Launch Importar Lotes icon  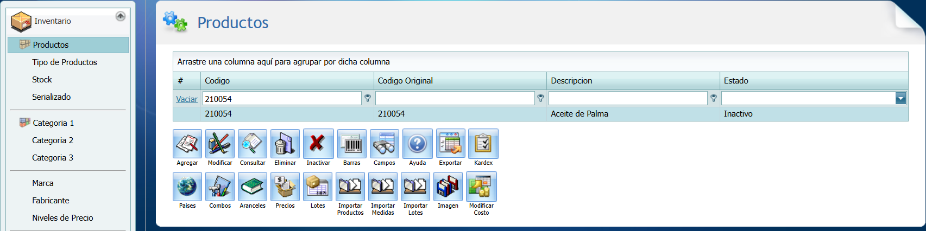coord(415,187)
